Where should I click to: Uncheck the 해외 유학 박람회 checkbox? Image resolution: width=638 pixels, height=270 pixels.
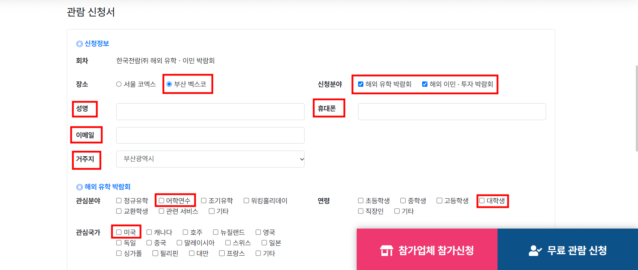pos(360,84)
